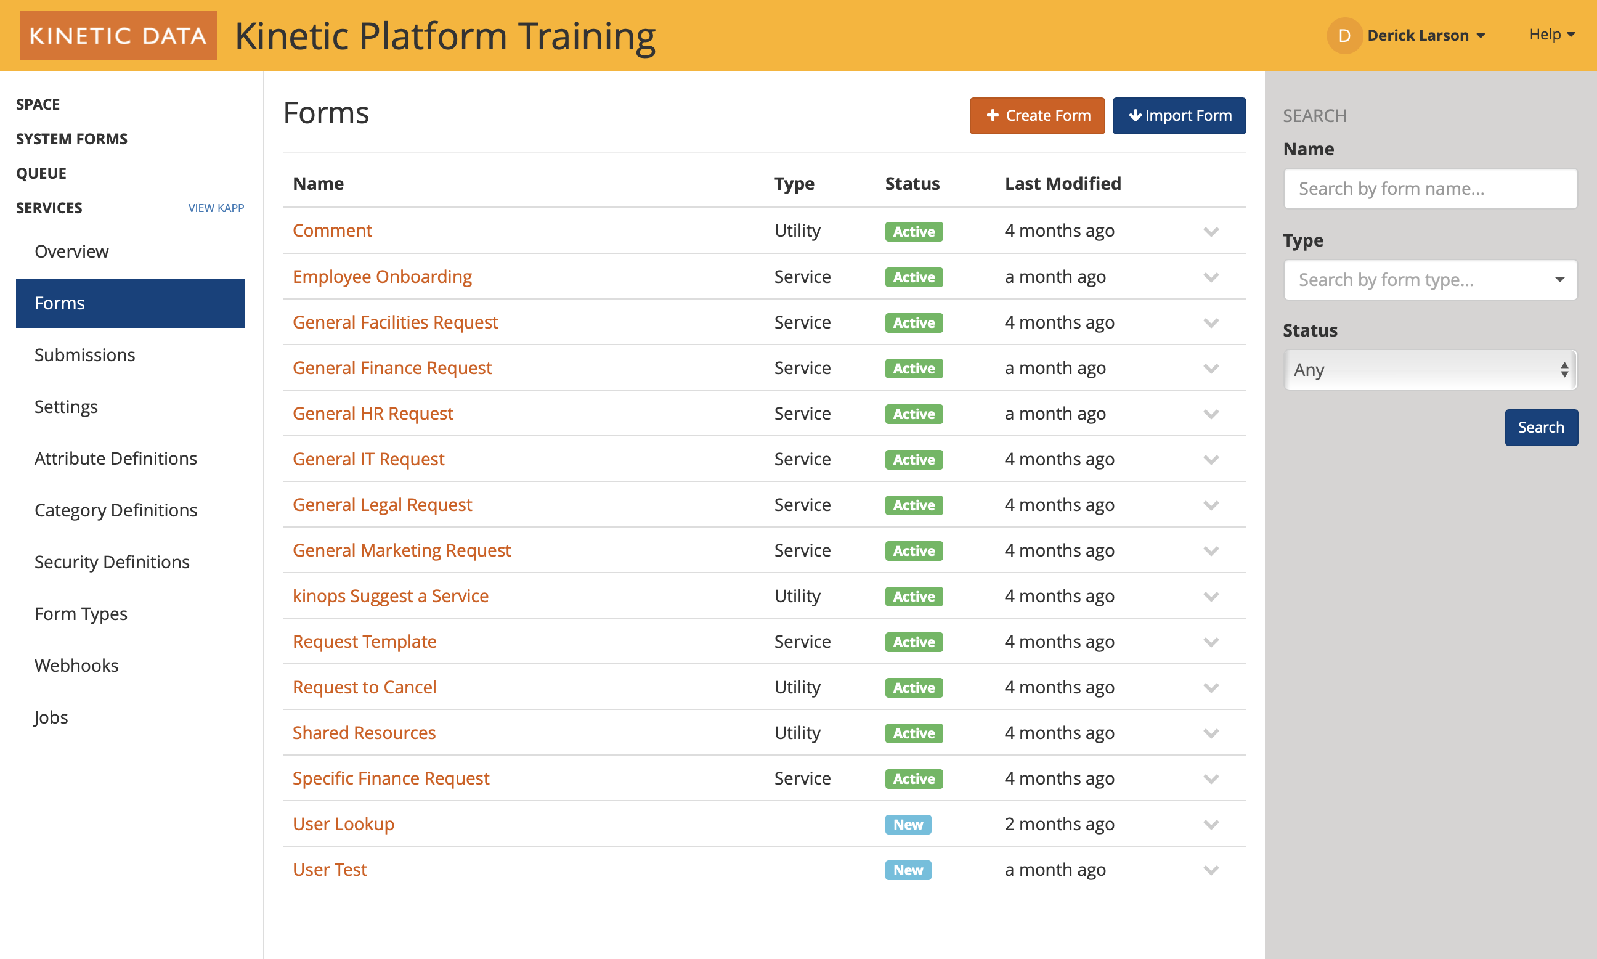The image size is (1597, 959).
Task: Click the VIEW KAPP link
Action: pyautogui.click(x=216, y=208)
